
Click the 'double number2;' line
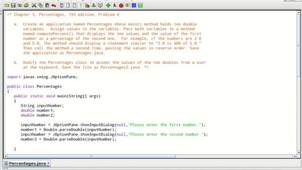(x=38, y=115)
